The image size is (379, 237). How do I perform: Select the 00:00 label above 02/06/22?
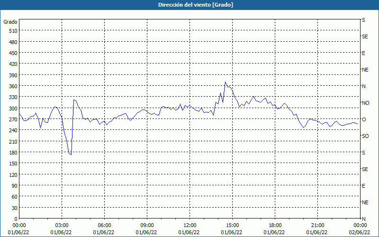point(361,226)
